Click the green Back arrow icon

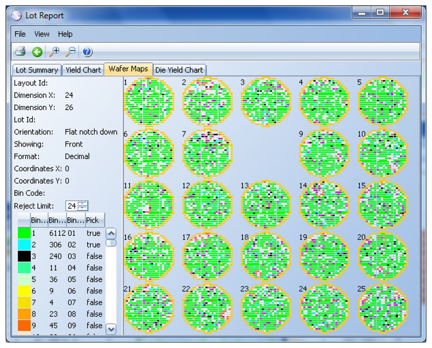coord(37,52)
